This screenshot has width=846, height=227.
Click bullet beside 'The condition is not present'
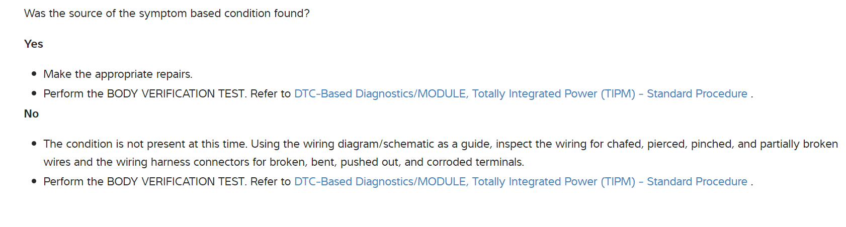pos(34,144)
